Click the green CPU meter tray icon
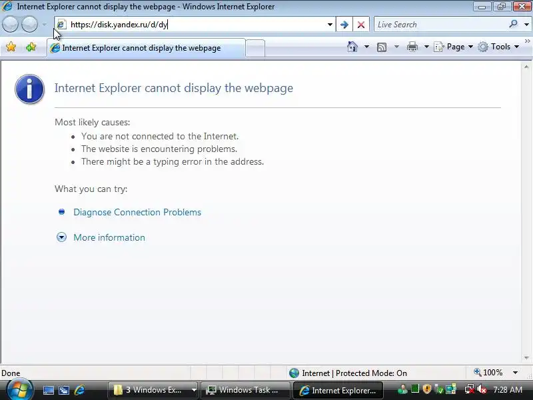 [414, 389]
